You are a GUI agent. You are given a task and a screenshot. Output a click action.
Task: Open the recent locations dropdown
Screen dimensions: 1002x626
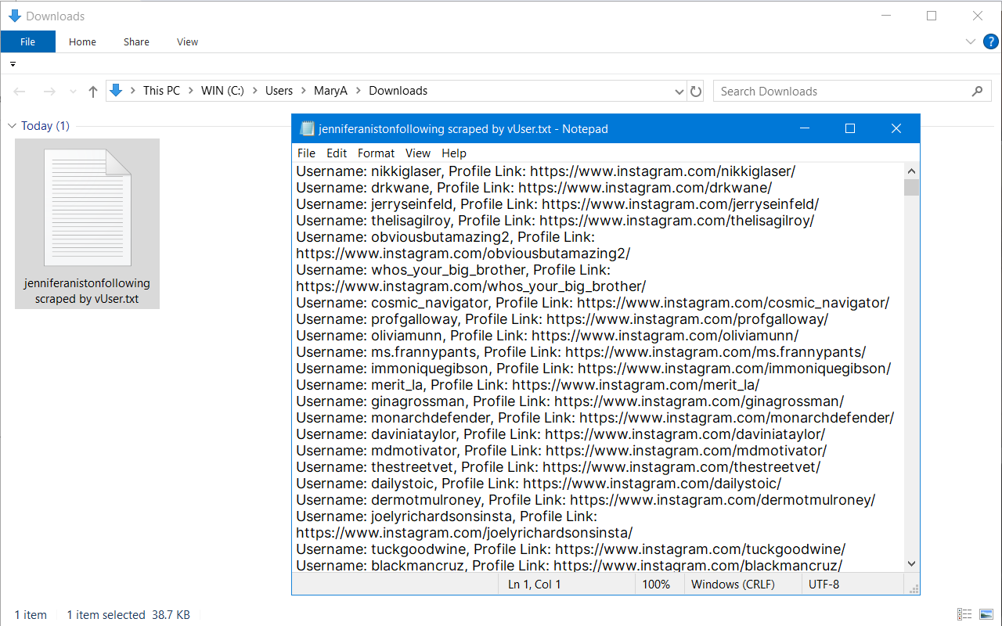tap(74, 92)
